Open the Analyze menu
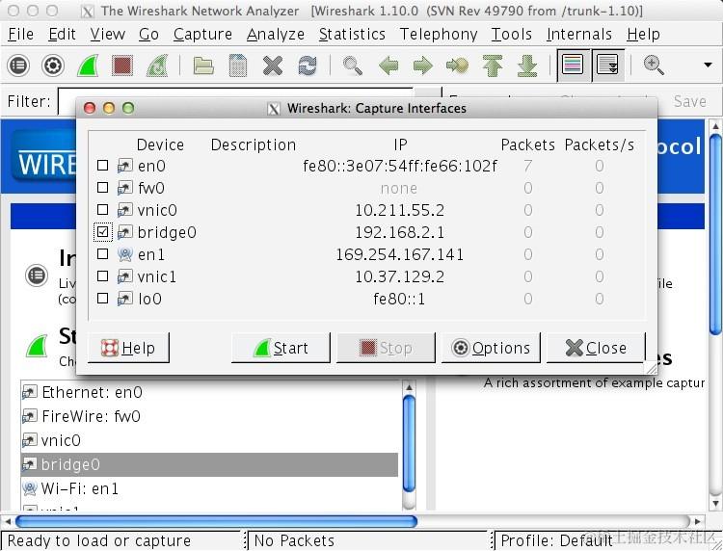723x551 pixels. click(276, 34)
